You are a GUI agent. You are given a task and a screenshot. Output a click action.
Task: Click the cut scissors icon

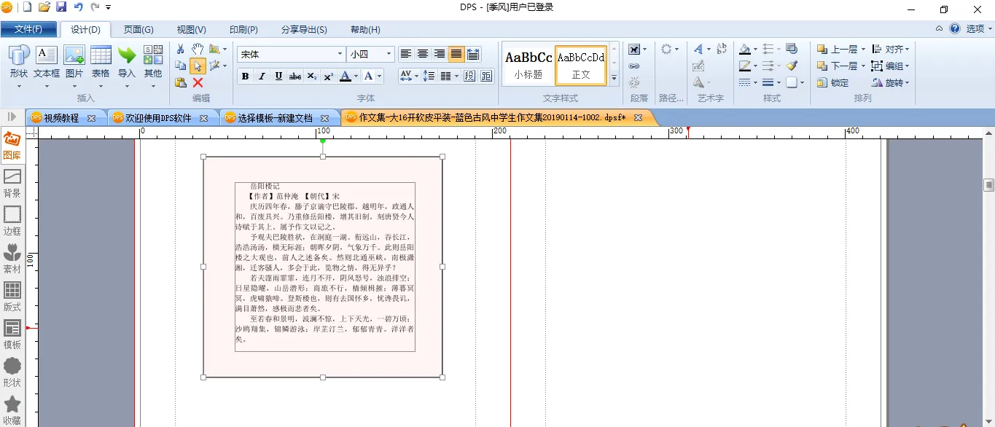(181, 49)
